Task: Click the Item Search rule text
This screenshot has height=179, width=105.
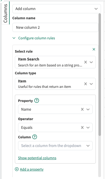Action: click(x=29, y=59)
